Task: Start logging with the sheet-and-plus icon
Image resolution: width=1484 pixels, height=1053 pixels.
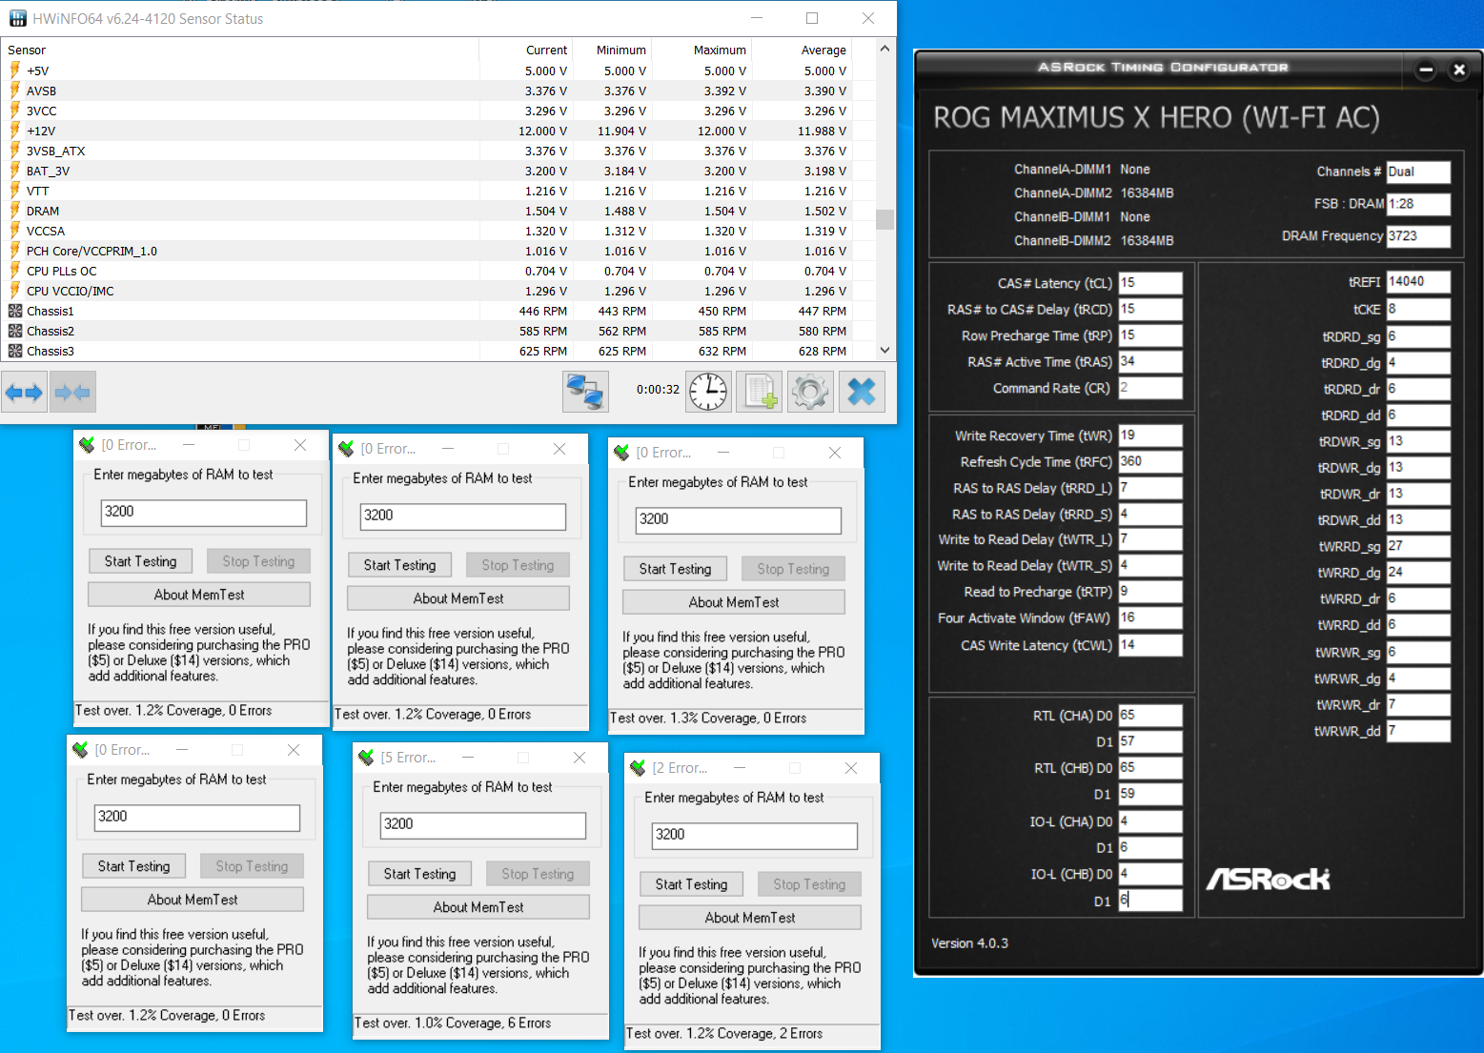Action: click(x=759, y=392)
